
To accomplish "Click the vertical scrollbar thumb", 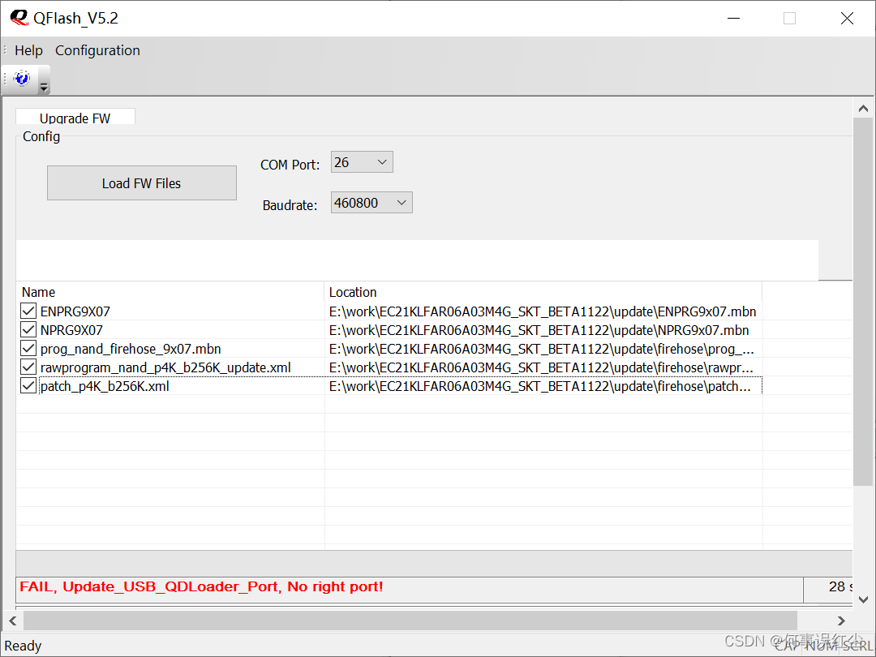I will [x=863, y=302].
